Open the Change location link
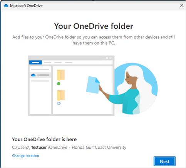The height and width of the screenshot is (168, 186). tap(25, 156)
